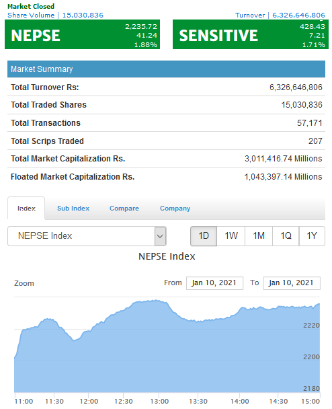The height and width of the screenshot is (409, 332).
Task: Select the Index tab
Action: [26, 209]
